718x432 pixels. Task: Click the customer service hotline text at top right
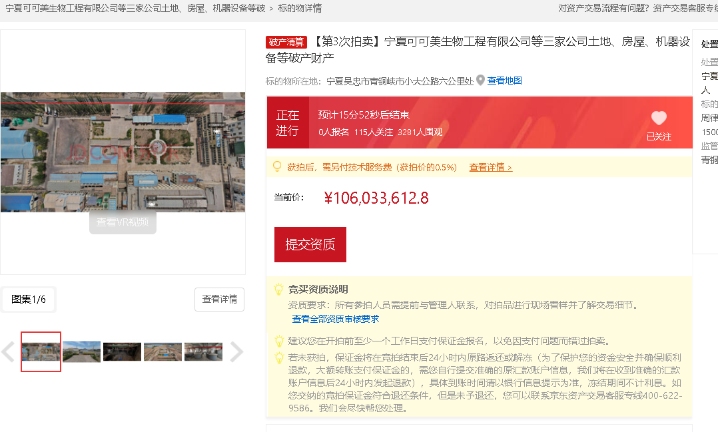click(x=638, y=8)
